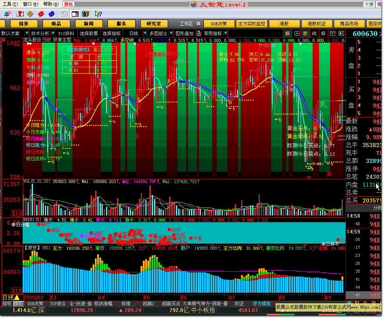Select the 超赢买点 bottom tab
Image resolution: width=384 pixels, height=318 pixels.
click(171, 304)
